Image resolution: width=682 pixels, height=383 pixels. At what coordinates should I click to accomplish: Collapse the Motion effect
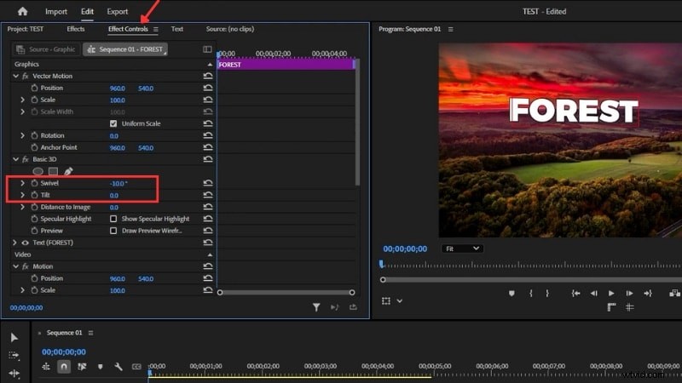[15, 266]
